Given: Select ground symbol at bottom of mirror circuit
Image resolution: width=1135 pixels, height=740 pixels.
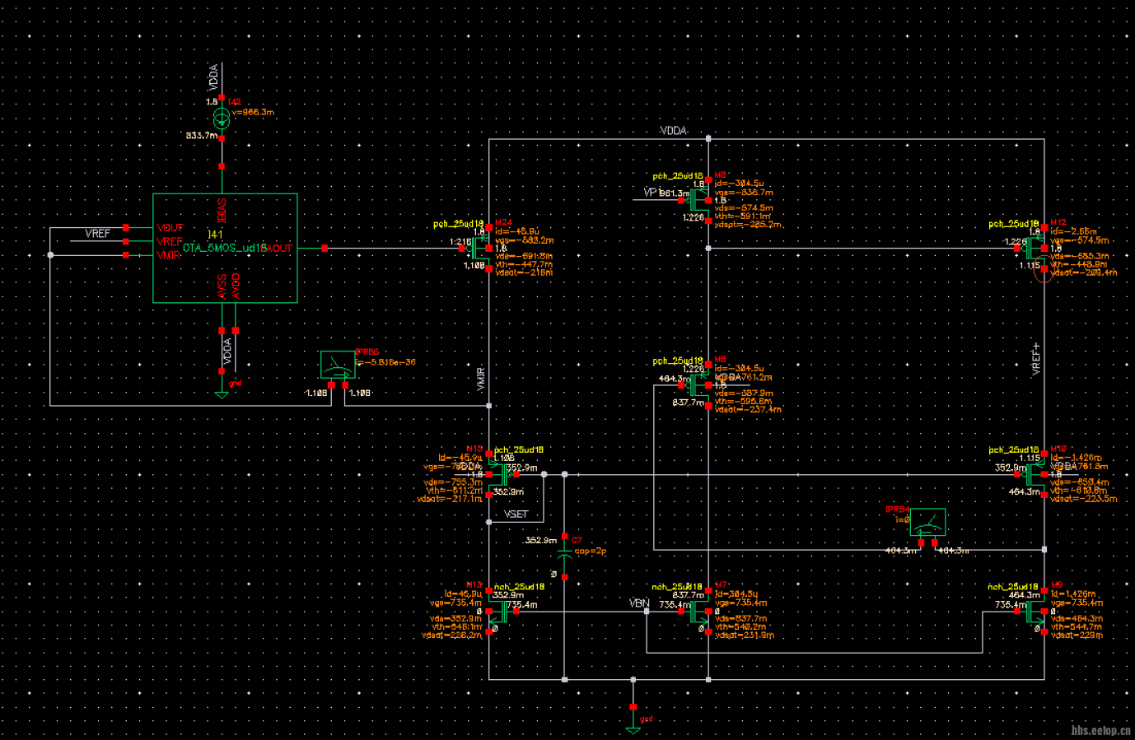Looking at the screenshot, I should point(633,729).
